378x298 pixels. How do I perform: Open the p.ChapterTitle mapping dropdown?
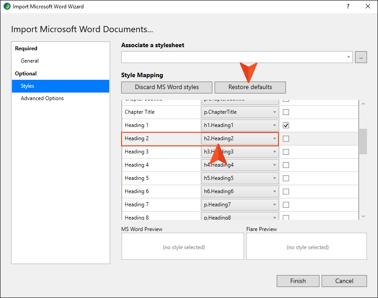[x=240, y=112]
